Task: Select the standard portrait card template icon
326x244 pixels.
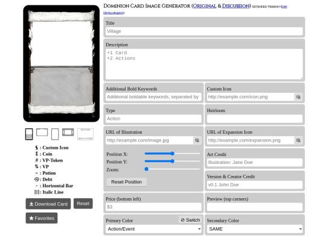Action: [x=29, y=134]
